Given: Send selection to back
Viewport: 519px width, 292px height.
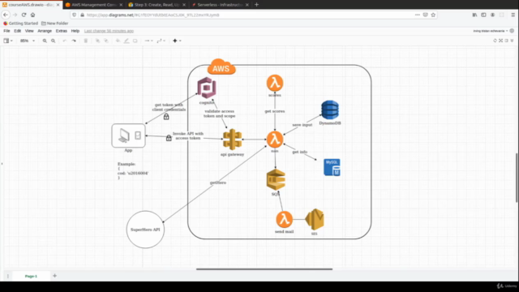Looking at the screenshot, I should pos(106,41).
